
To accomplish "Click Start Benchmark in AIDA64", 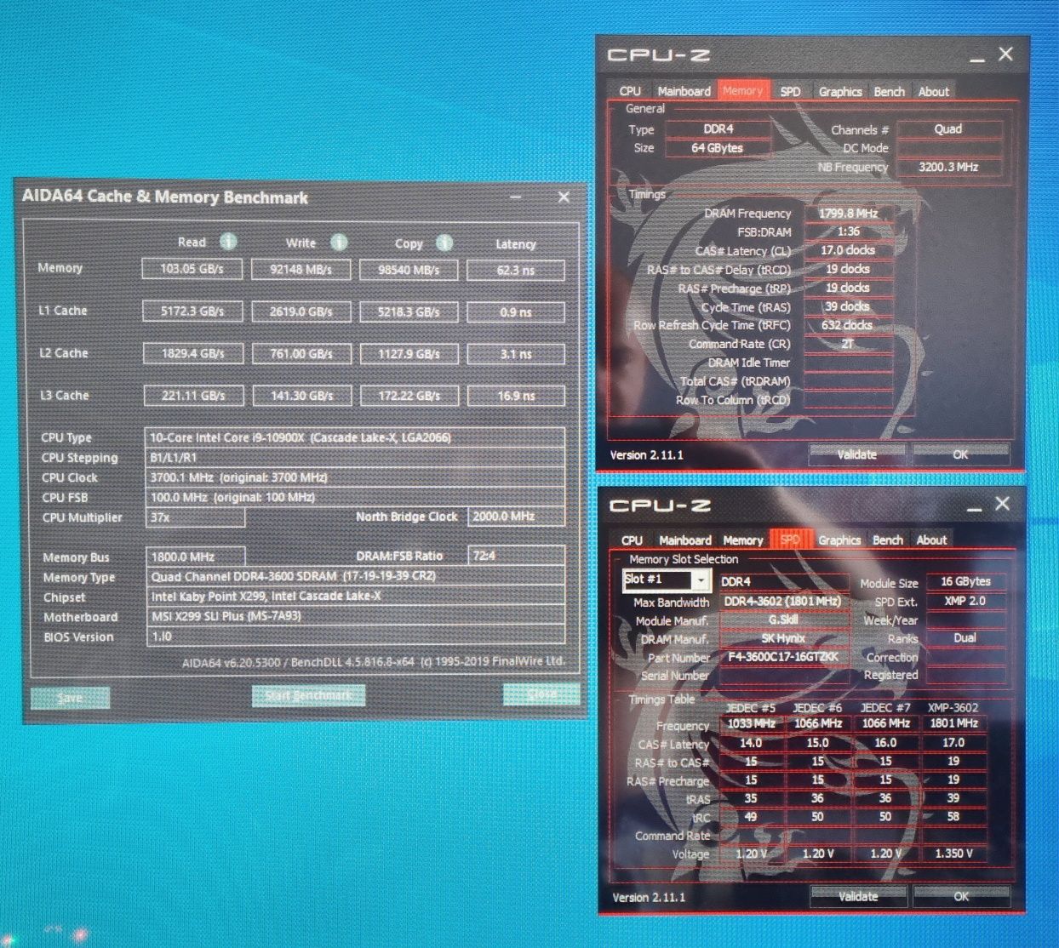I will tap(308, 695).
